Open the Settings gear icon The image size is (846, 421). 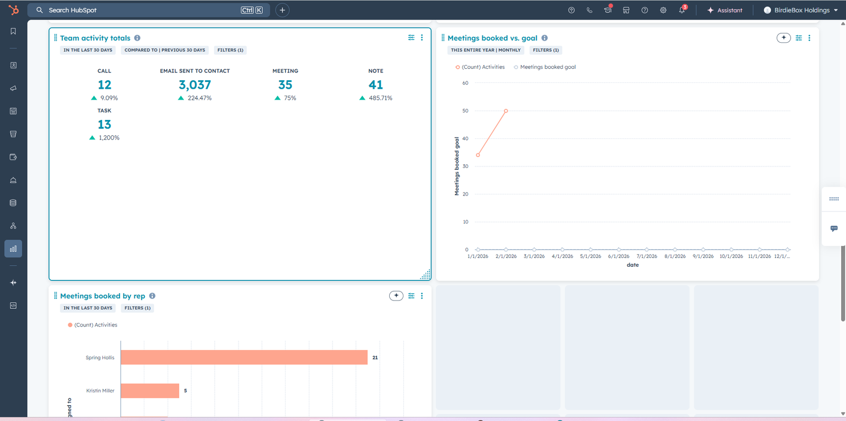663,10
